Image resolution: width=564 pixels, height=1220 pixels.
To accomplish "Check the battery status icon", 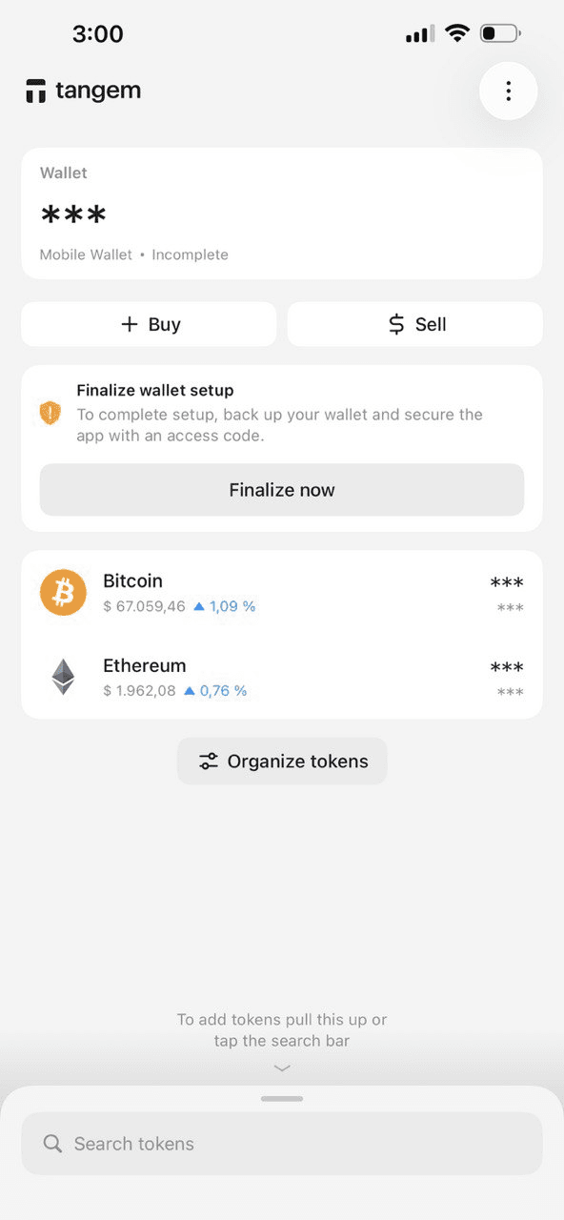I will click(x=500, y=33).
